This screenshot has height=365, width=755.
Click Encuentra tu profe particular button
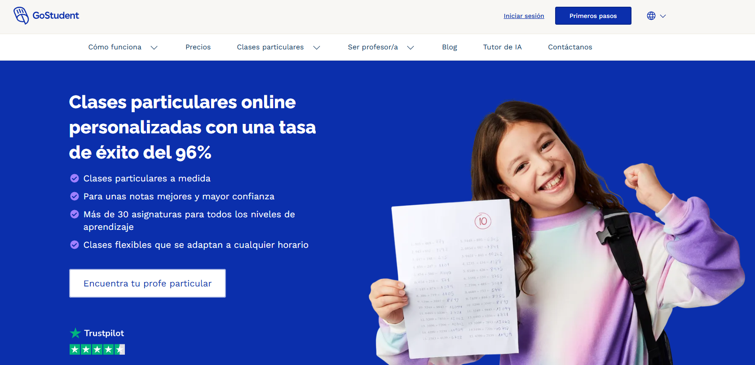click(x=147, y=283)
